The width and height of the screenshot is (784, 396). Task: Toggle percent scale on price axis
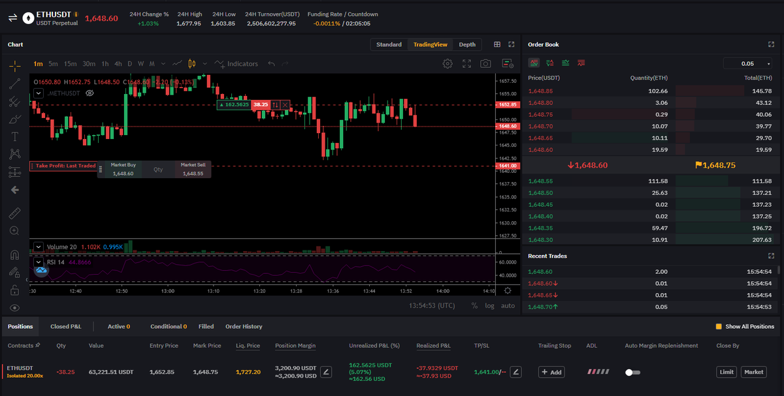point(474,305)
